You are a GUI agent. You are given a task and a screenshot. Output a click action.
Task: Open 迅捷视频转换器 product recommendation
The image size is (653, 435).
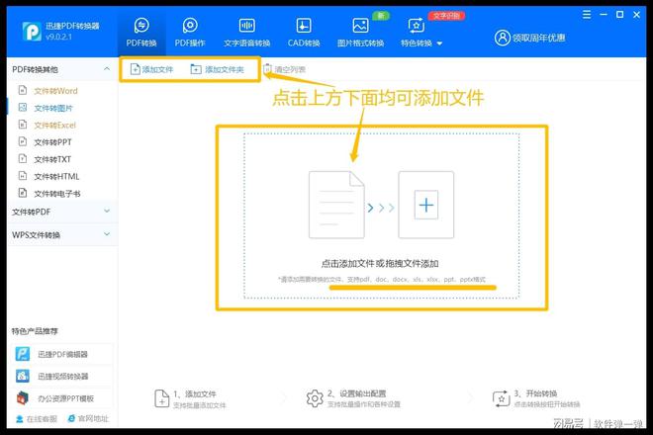coord(63,377)
